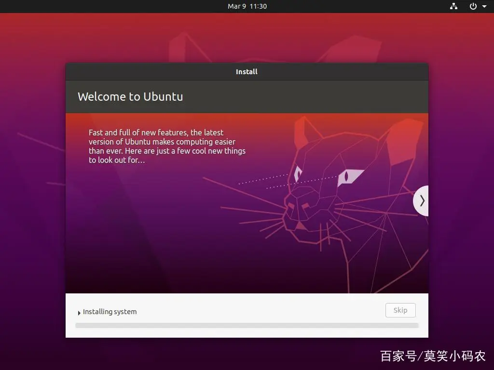Open the network connection icon in top bar

click(x=453, y=6)
